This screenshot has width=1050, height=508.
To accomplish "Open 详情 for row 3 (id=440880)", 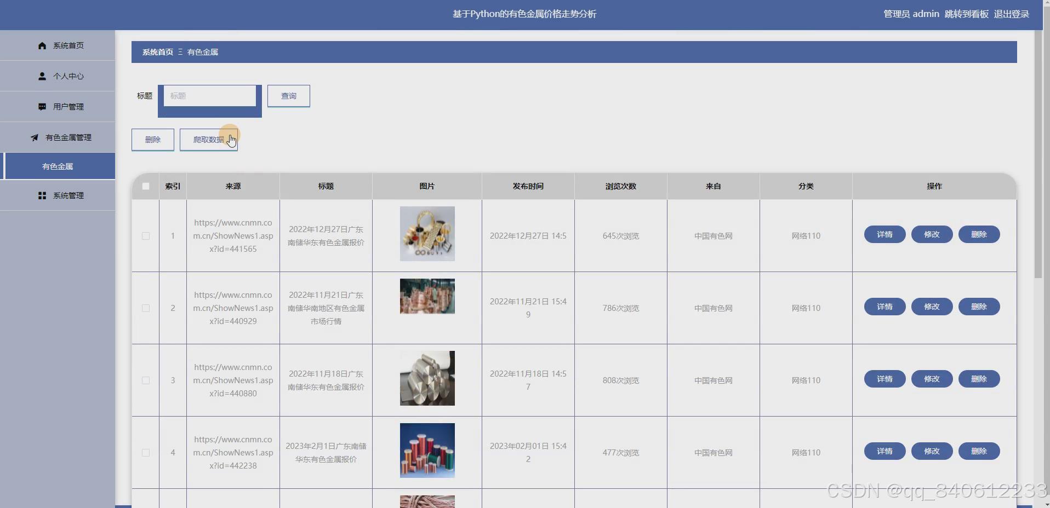I will click(x=884, y=379).
